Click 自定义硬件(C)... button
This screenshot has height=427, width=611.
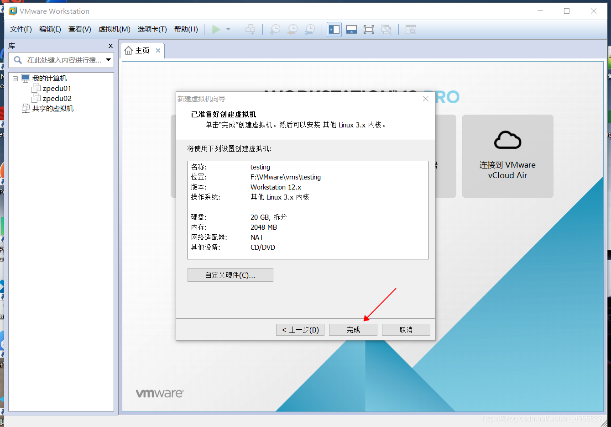coord(230,275)
